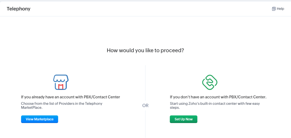Select the 'If you don't have an account' heading
This screenshot has height=138, width=291.
tap(218, 97)
